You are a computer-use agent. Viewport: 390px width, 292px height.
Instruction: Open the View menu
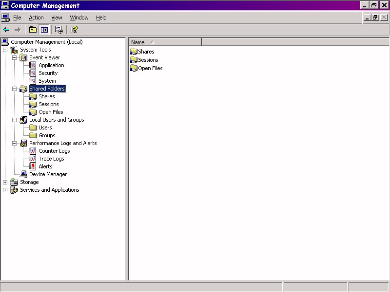[57, 18]
